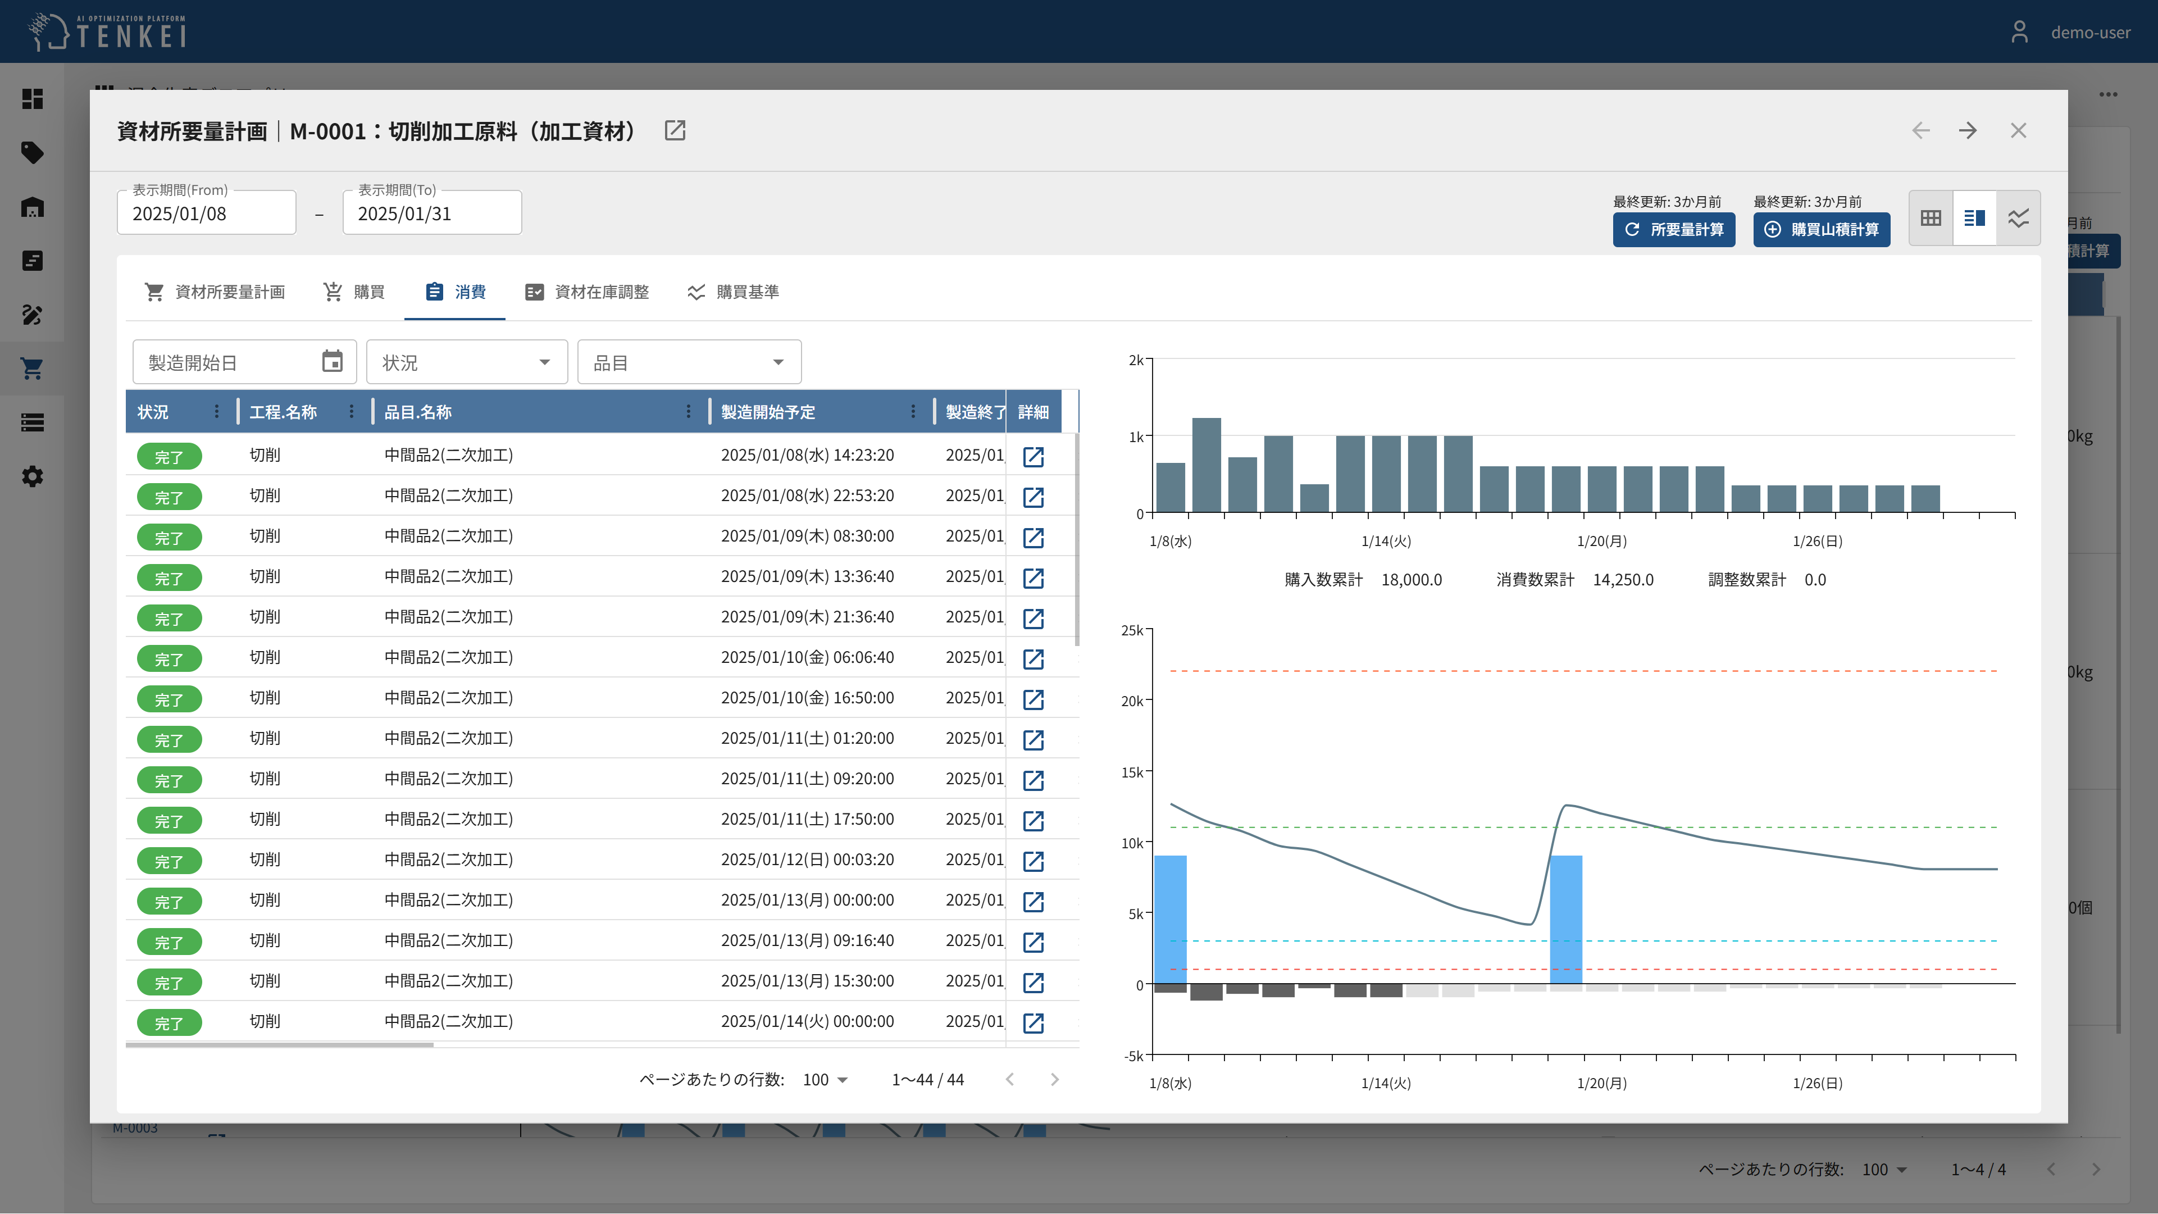The width and height of the screenshot is (2158, 1214).
Task: Switch to chart-only view mode
Action: coord(2018,219)
